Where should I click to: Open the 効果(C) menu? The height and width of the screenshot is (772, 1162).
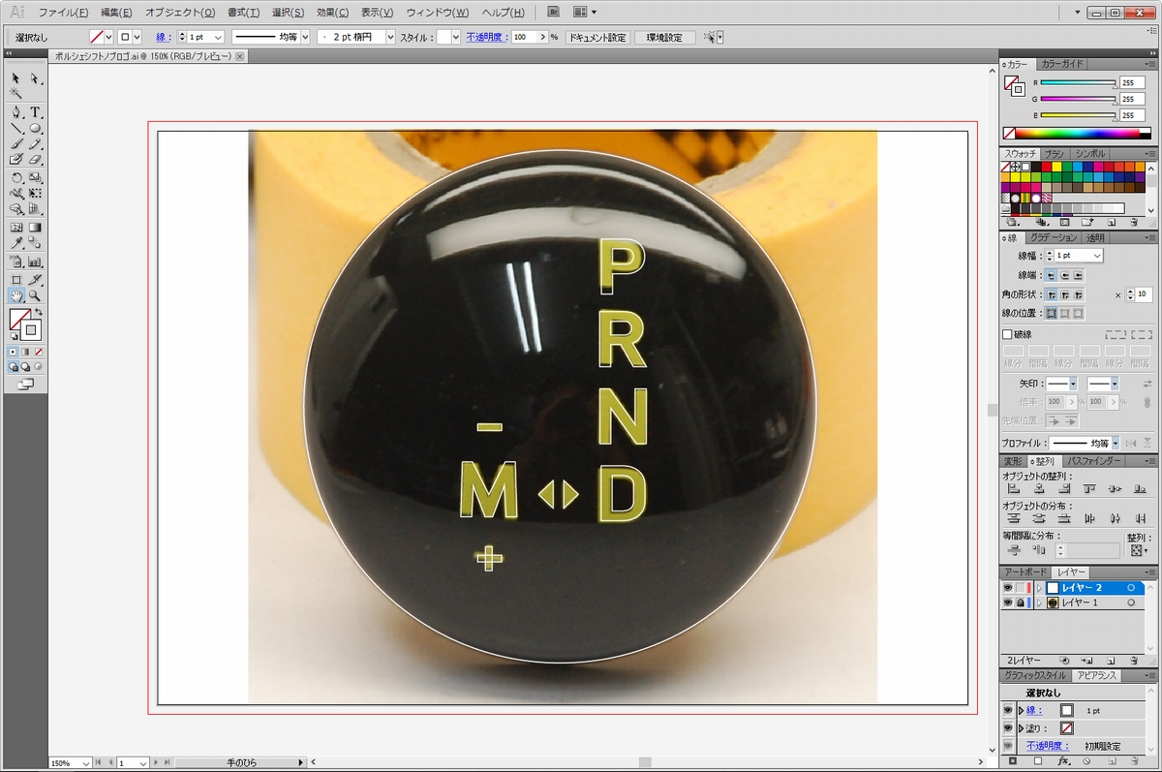(x=332, y=13)
